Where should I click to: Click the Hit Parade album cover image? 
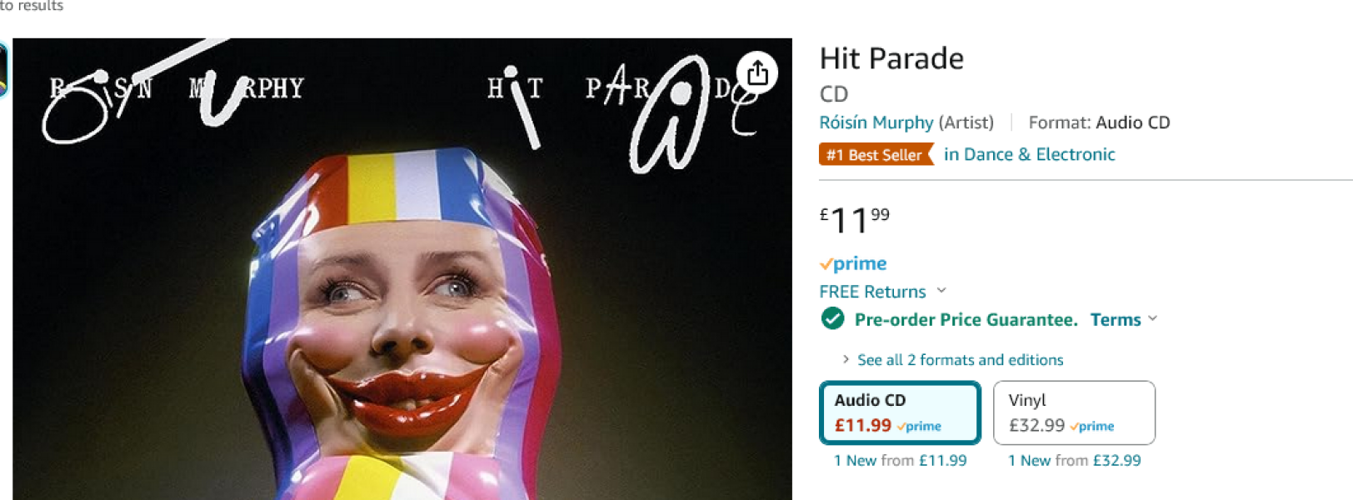pos(402,269)
